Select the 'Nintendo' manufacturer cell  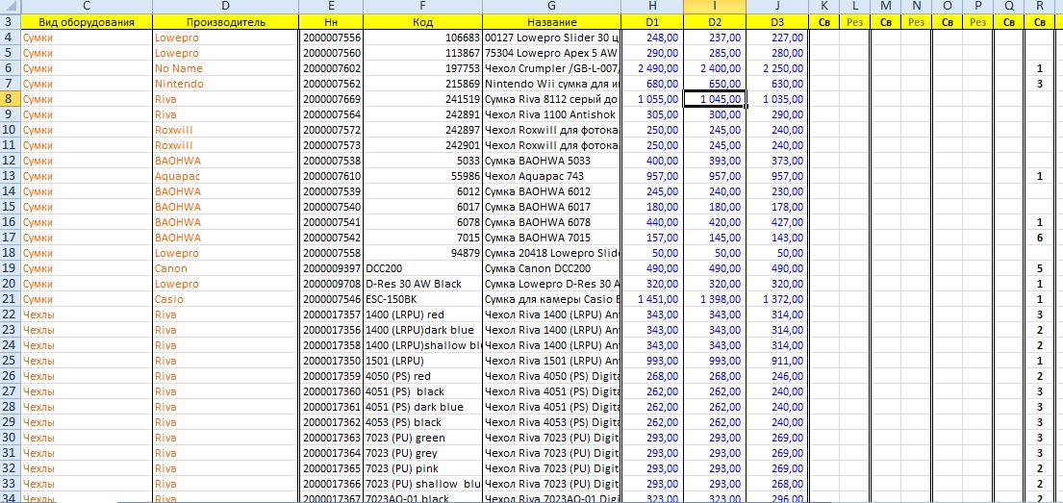coord(225,84)
